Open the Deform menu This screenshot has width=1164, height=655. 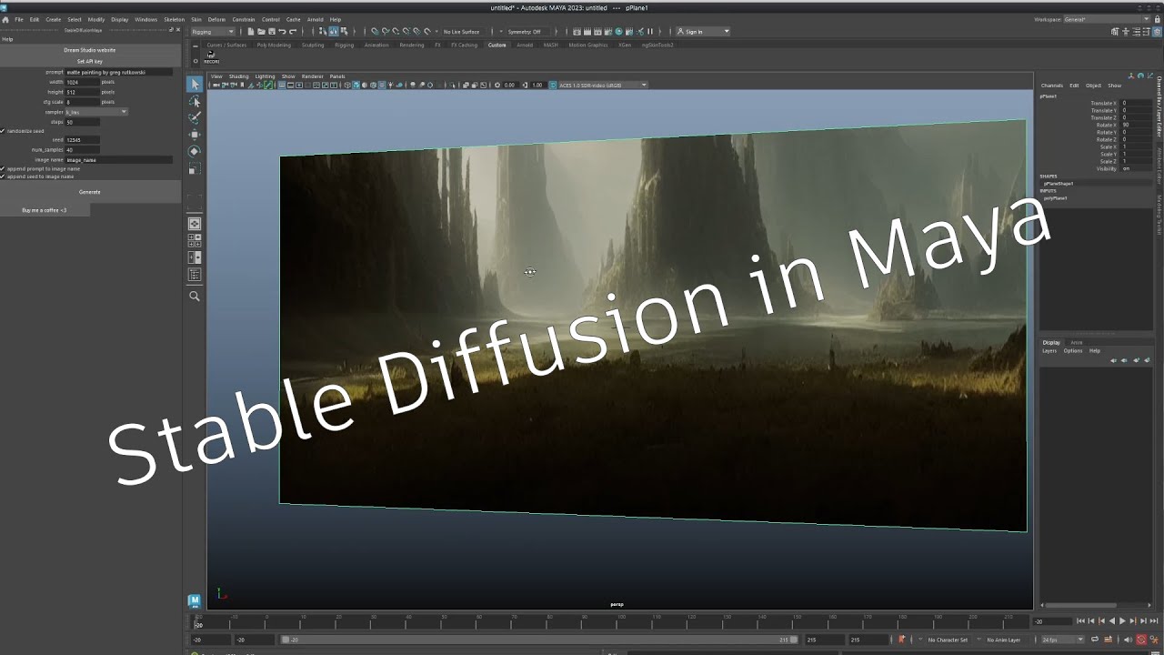pyautogui.click(x=216, y=19)
